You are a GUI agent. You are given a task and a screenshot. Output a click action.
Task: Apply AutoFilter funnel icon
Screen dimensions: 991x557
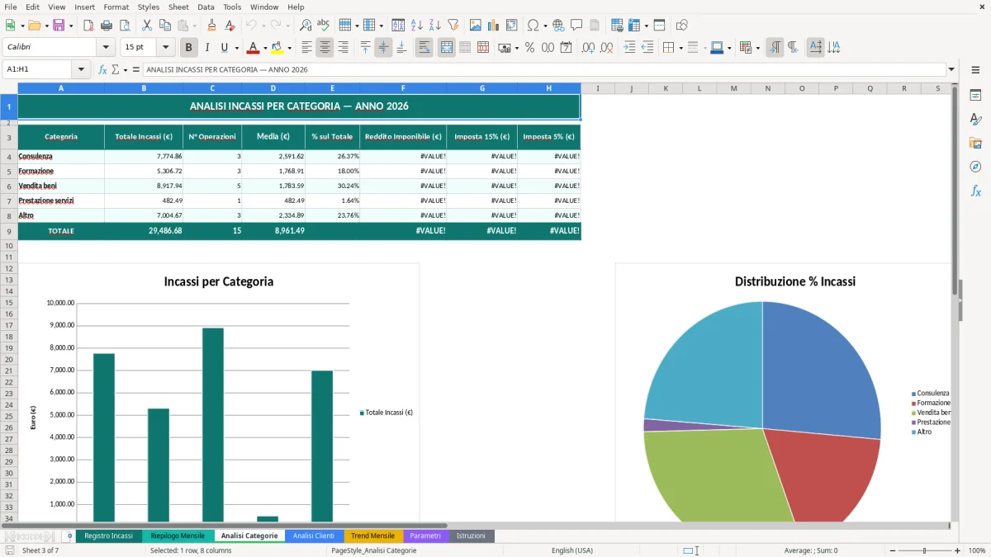pos(453,26)
